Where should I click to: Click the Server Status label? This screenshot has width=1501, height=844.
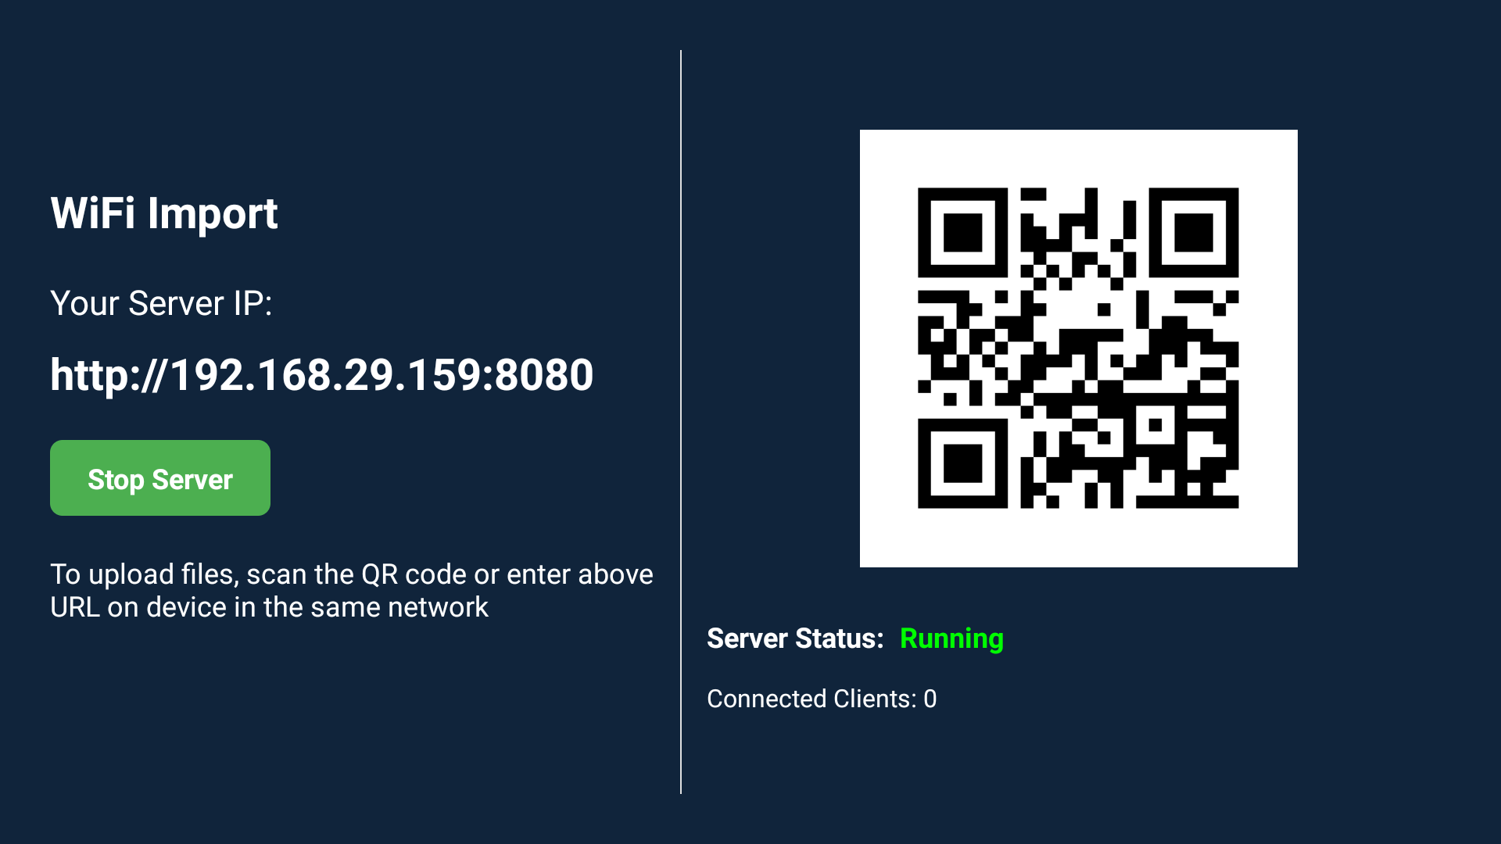(x=795, y=638)
